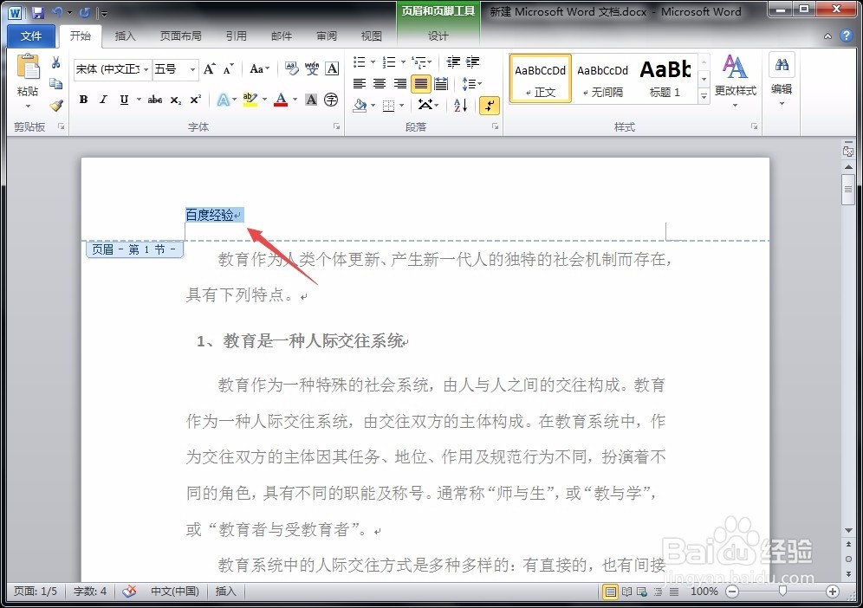Open the Change Case Aa dropdown

[x=259, y=68]
